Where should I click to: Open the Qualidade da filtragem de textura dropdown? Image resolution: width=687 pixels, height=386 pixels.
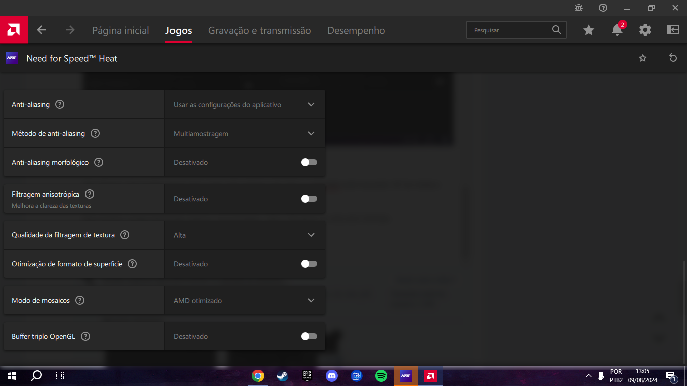(245, 235)
